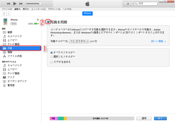Click the audiobook icon beside オーディオブック
Screen dimensions: 175x123
4,81
